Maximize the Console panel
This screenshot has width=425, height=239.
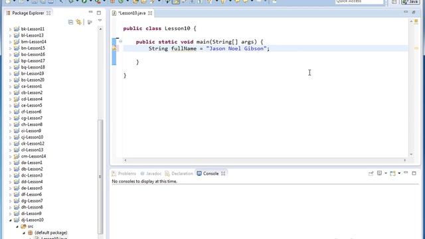coord(414,173)
